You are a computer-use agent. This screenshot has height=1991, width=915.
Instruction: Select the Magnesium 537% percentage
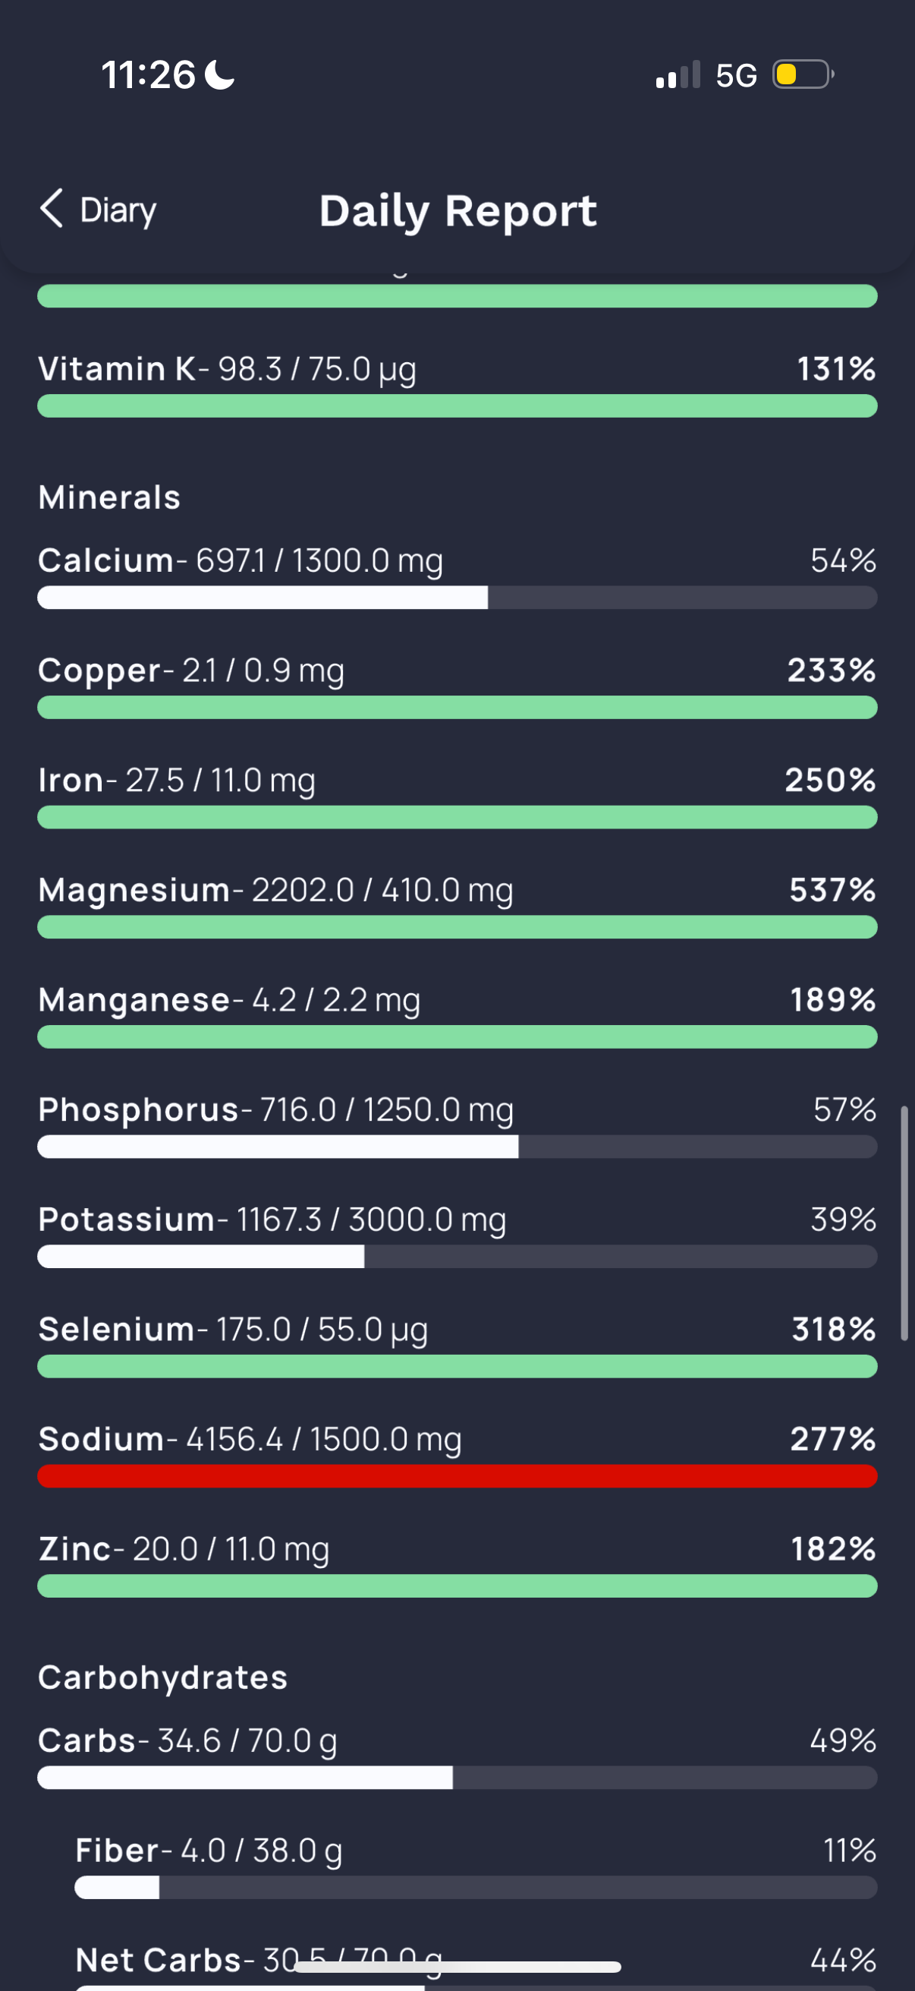pyautogui.click(x=832, y=891)
